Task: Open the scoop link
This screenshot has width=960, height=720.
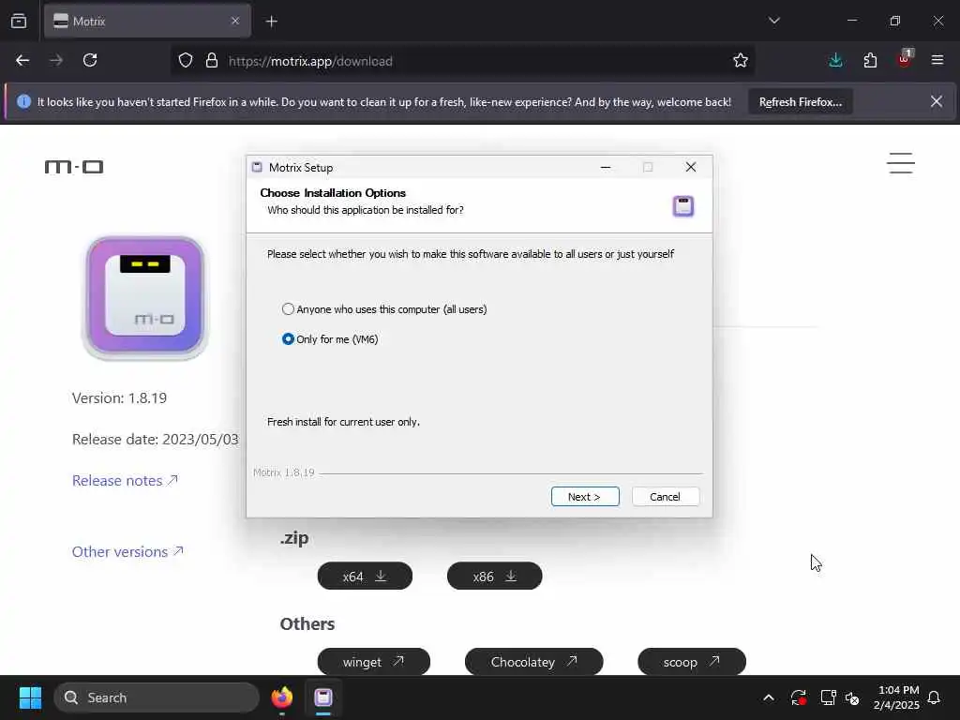Action: click(692, 662)
